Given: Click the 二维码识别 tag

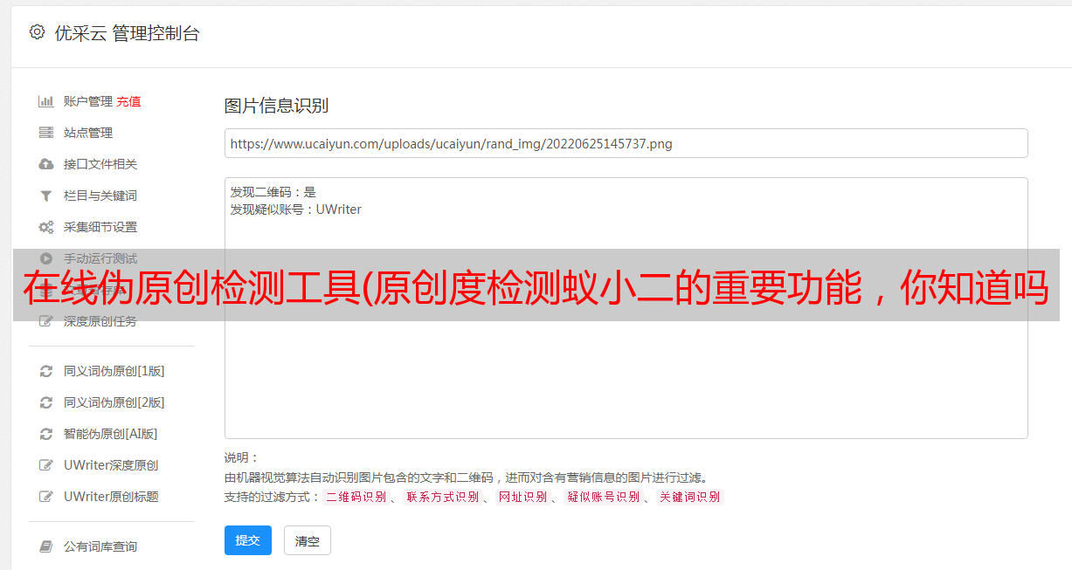Looking at the screenshot, I should 356,497.
